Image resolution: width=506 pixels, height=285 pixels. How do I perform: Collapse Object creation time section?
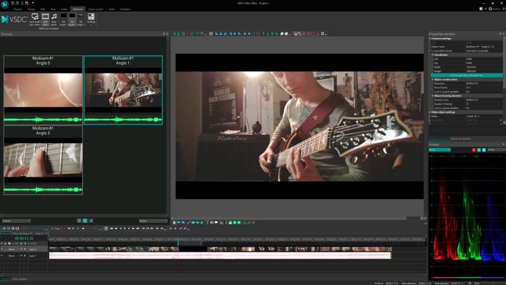(x=433, y=80)
